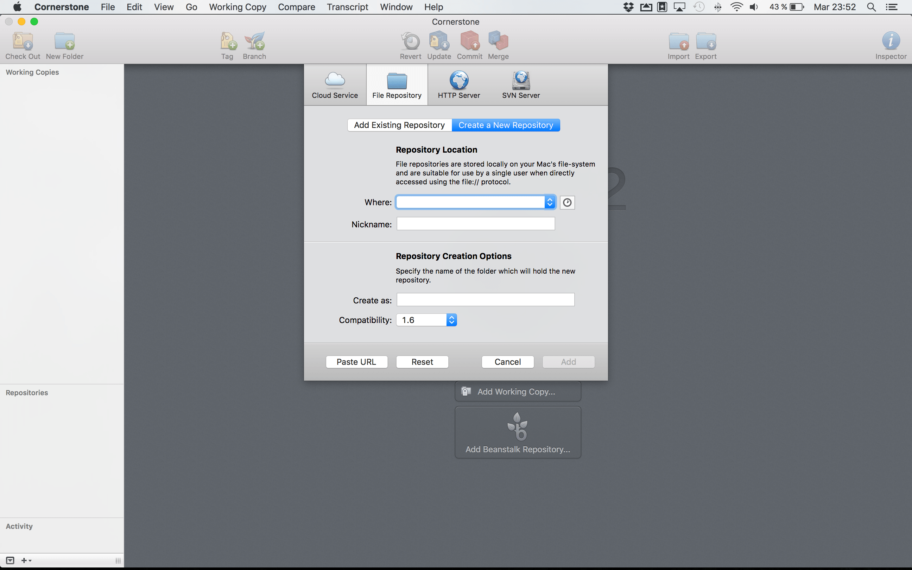Toggle the activity pane icon at sidebar bottom
This screenshot has height=570, width=912.
(10, 560)
